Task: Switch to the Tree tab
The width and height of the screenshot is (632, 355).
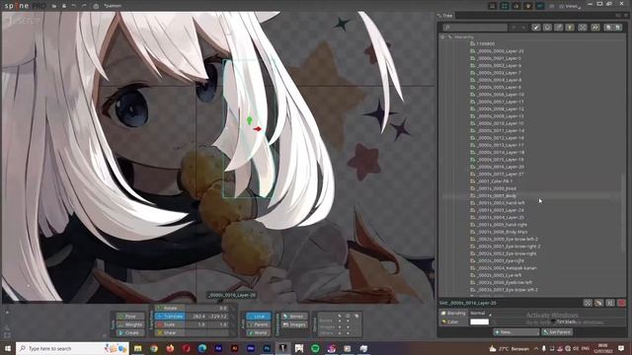Action: [x=445, y=16]
